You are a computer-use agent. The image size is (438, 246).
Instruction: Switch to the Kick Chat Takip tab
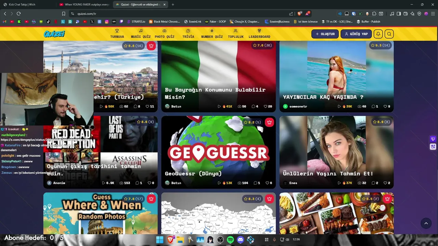(28, 4)
